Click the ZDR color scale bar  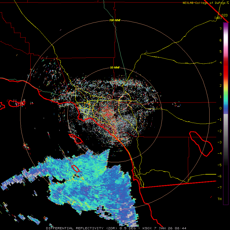(x=226, y=113)
